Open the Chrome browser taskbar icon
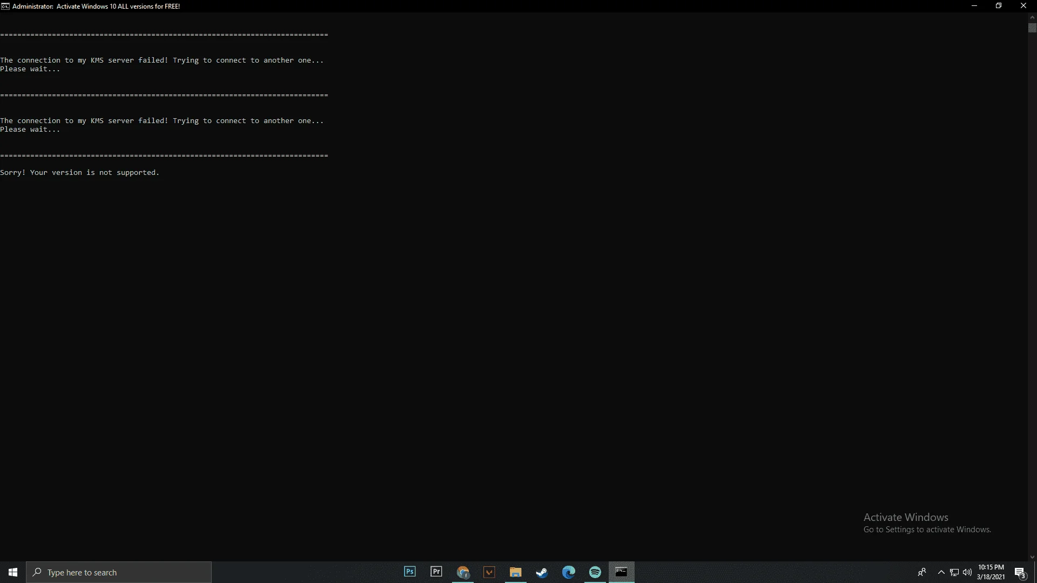Screen dimensions: 1037x583 (x=463, y=572)
